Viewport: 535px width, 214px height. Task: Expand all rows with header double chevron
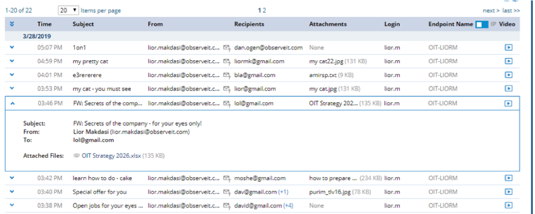[12, 24]
